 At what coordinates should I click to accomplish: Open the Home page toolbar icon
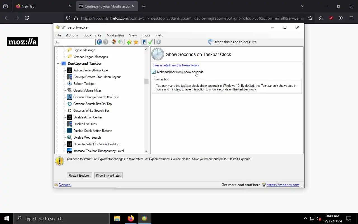click(114, 42)
